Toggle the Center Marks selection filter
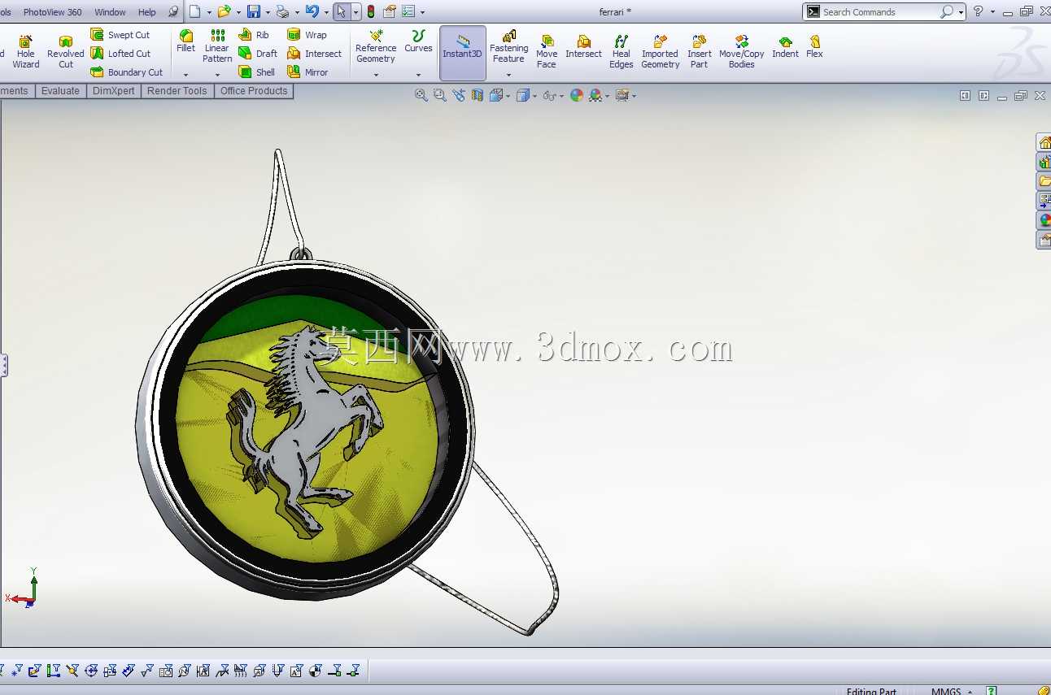 pos(91,671)
